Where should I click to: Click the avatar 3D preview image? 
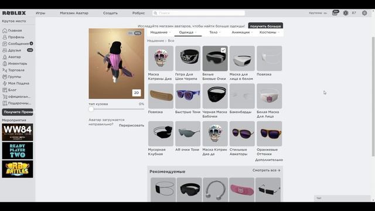(x=117, y=64)
